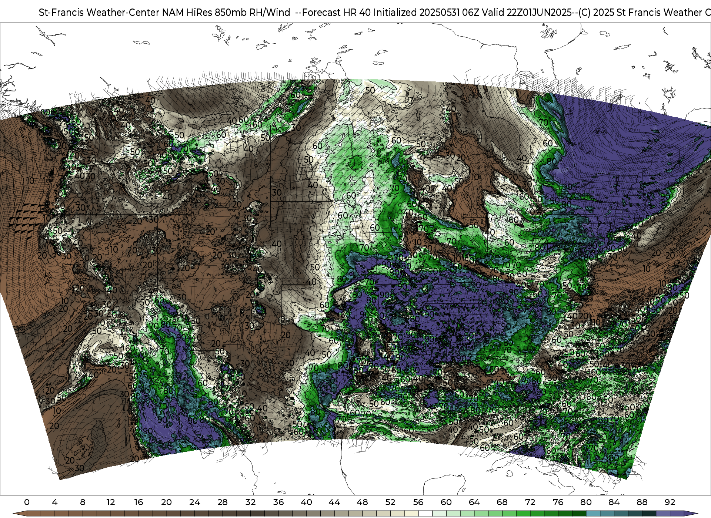
Task: Click the colorbar tick label "64"
Action: (x=474, y=502)
